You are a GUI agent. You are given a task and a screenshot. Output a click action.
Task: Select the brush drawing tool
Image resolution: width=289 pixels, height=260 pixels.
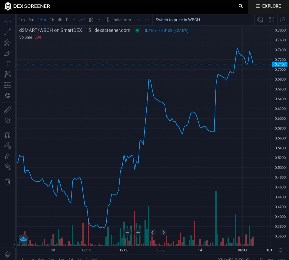(8, 53)
